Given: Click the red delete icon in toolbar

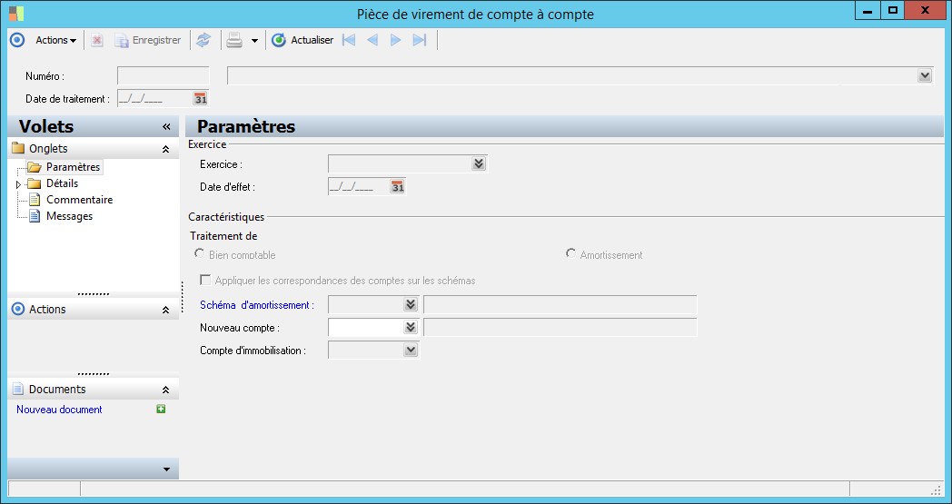Looking at the screenshot, I should point(97,40).
